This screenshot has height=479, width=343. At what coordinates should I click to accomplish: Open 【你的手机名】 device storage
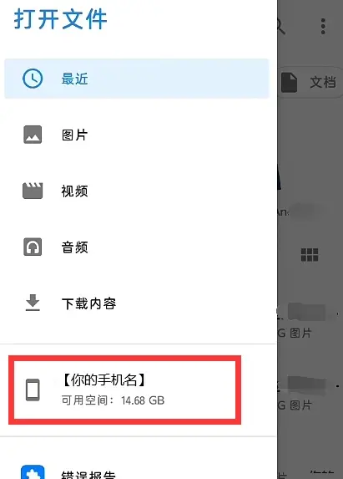click(124, 390)
